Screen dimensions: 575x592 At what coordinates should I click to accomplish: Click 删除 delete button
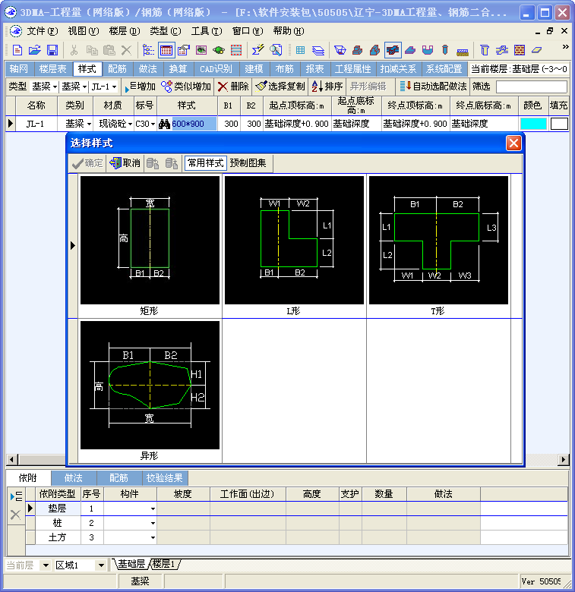pos(233,87)
